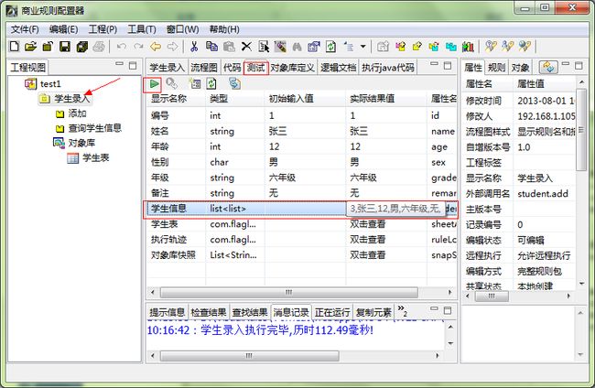The height and width of the screenshot is (388, 595).
Task: Open the 帮助(H) menu
Action: (x=224, y=29)
